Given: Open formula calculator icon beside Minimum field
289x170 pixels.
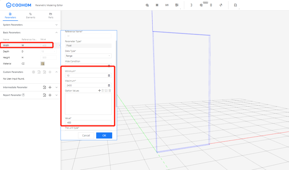Looking at the screenshot, I should 109,75.
